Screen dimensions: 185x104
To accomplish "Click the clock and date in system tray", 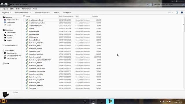I will click(x=177, y=101).
